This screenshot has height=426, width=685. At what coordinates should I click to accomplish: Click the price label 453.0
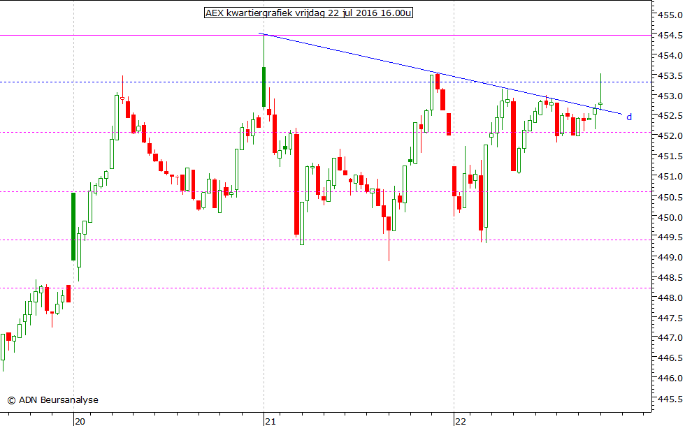[670, 96]
